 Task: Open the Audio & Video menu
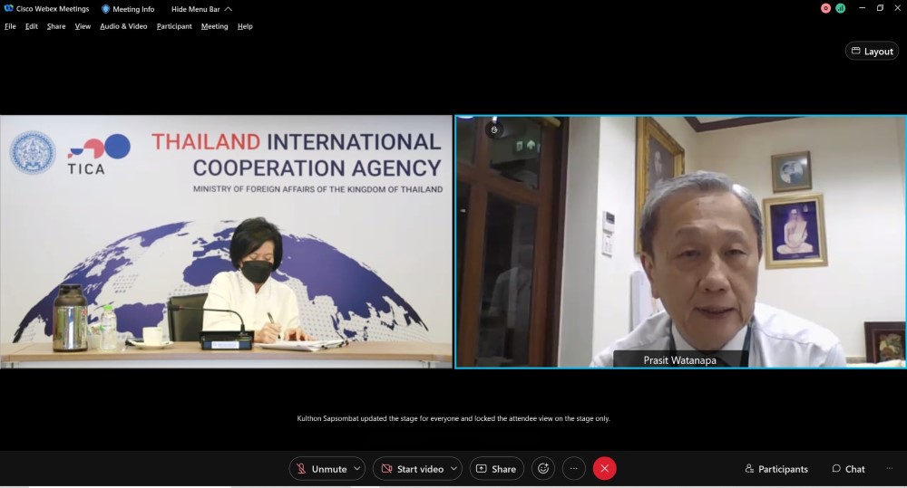point(123,26)
